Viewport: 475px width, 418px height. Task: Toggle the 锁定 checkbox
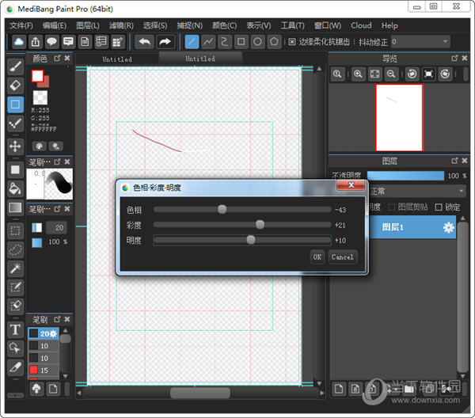(x=439, y=207)
